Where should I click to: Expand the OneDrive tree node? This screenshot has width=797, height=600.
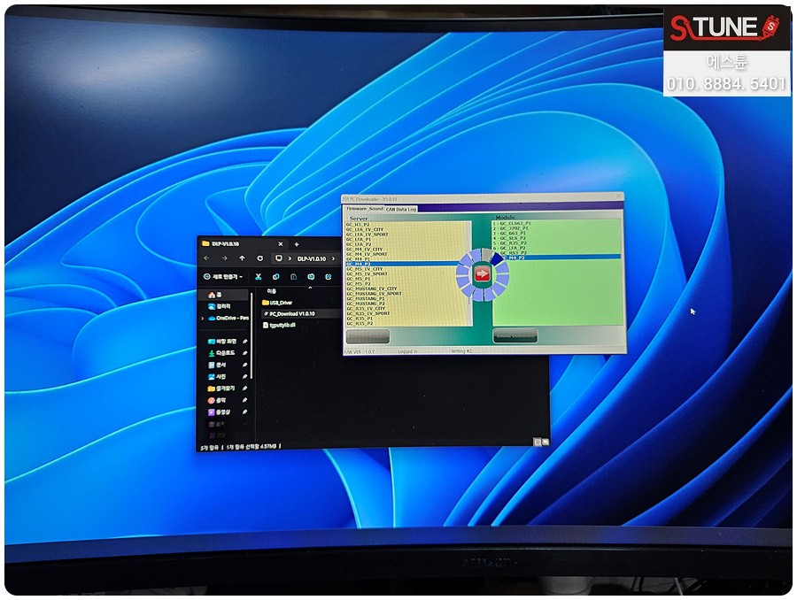[202, 318]
